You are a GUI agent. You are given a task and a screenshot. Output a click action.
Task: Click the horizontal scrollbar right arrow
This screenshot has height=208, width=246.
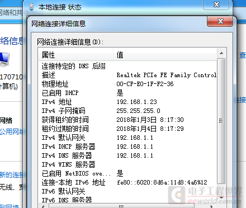click(x=212, y=206)
